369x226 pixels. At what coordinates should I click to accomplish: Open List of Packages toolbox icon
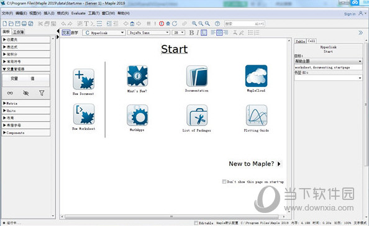click(197, 115)
